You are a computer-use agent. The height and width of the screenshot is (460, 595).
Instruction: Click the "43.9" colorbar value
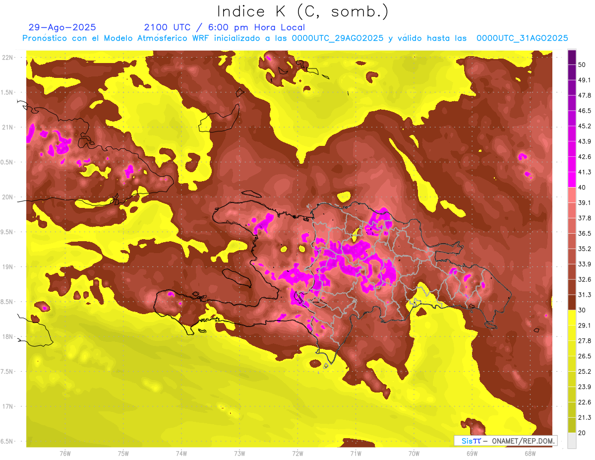pos(584,141)
